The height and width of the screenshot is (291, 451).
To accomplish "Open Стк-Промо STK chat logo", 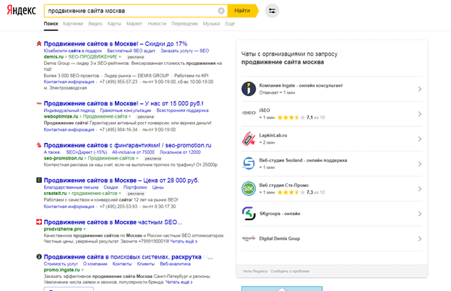I will pos(249,188).
